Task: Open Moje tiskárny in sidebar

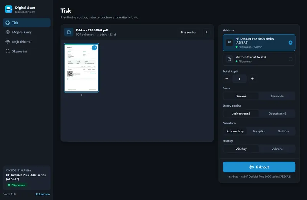Action: click(x=26, y=32)
